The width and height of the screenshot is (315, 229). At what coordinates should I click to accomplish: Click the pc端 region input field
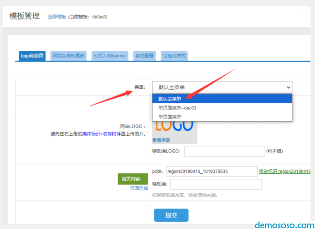212,172
